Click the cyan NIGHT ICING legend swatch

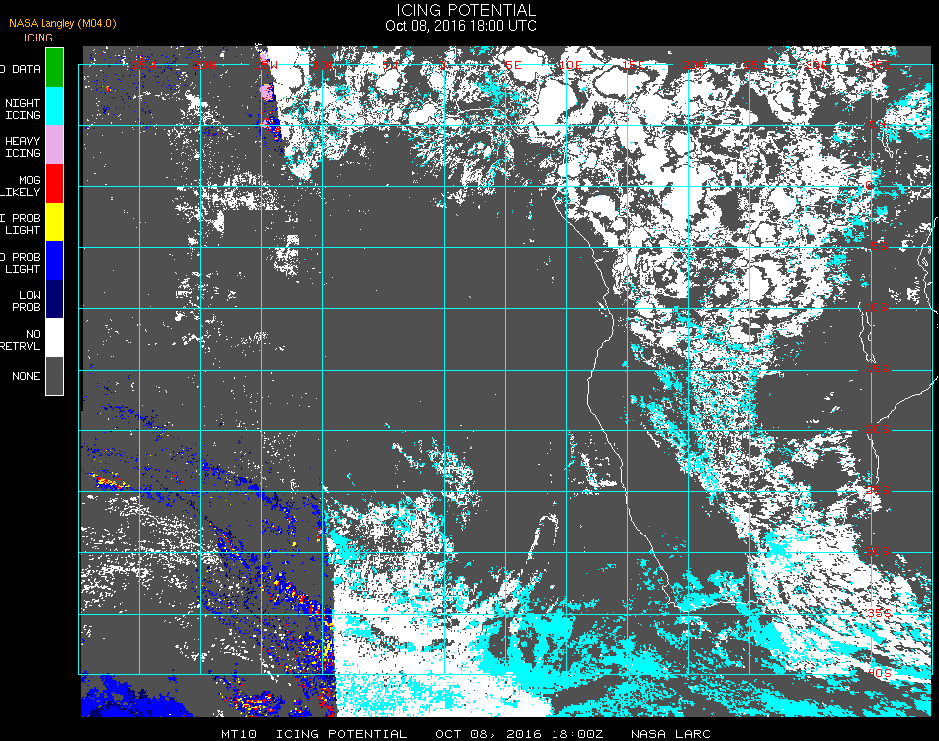coord(54,107)
